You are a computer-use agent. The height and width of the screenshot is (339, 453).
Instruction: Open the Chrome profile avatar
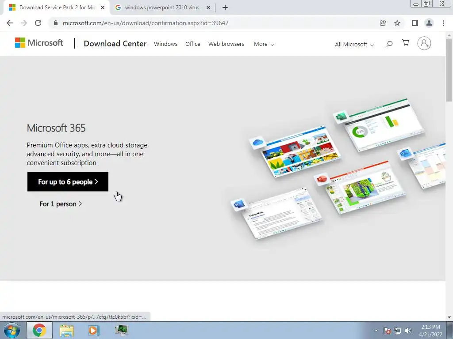[429, 23]
